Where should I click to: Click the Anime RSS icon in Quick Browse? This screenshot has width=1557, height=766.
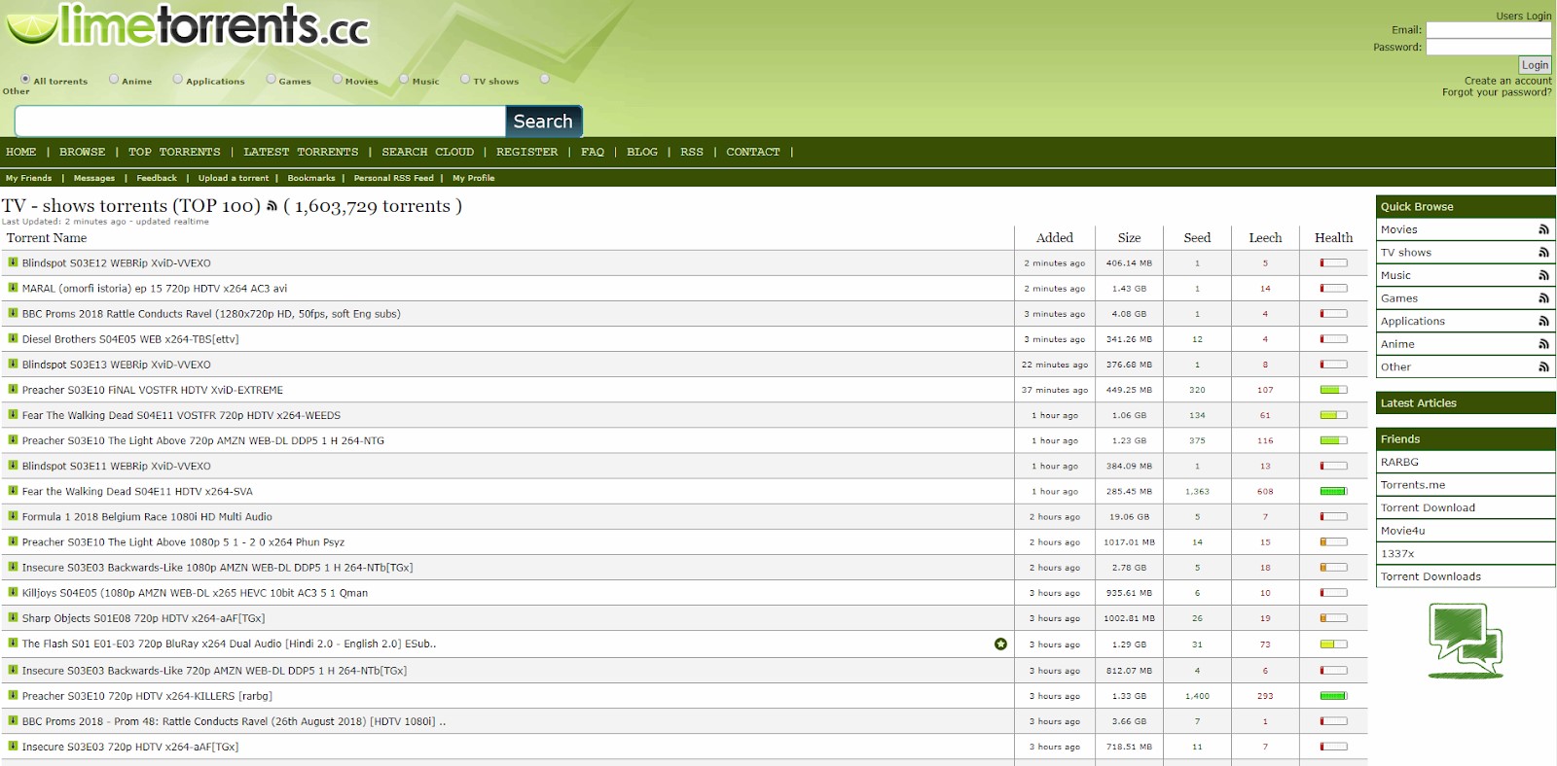1543,344
